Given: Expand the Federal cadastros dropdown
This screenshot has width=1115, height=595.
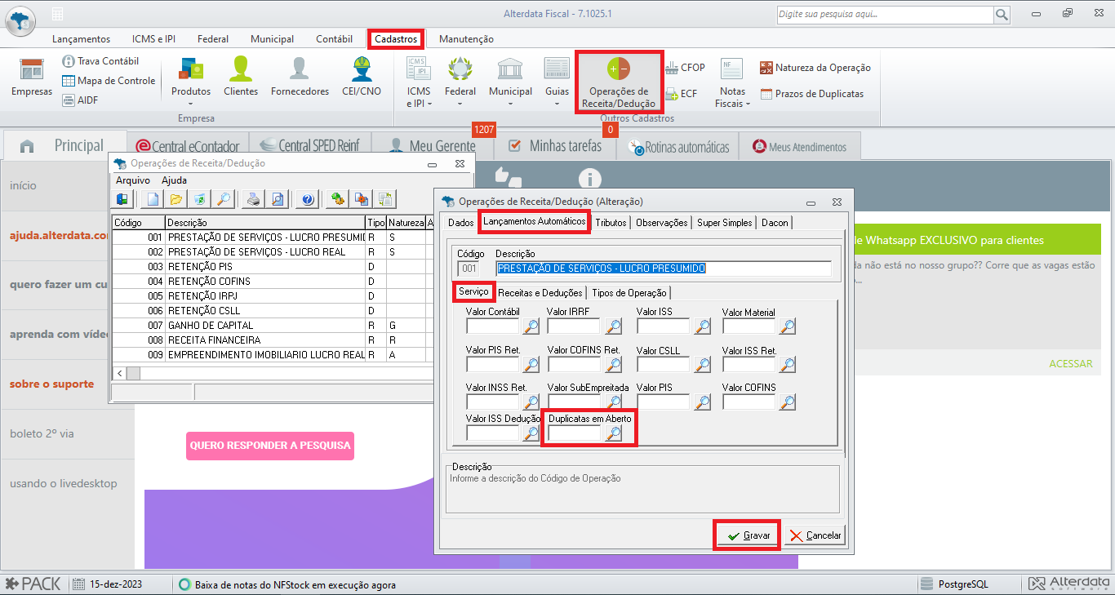Looking at the screenshot, I should 460,104.
